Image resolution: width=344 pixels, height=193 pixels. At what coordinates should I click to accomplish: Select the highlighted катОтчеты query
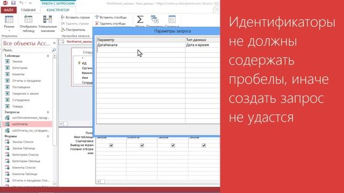click(x=27, y=124)
